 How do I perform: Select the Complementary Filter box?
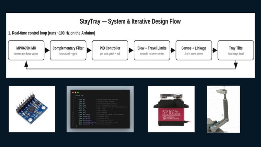point(68,50)
